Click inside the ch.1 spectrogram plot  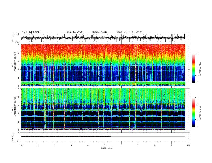(x=103, y=65)
